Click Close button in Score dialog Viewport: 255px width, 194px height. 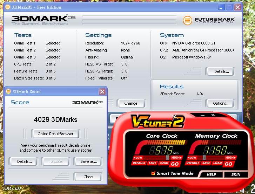[x=88, y=177]
